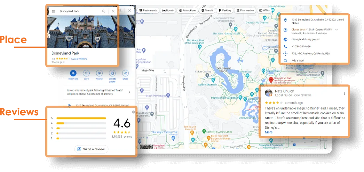Click the Directions icon button
364x172 pixels.
(73, 73)
